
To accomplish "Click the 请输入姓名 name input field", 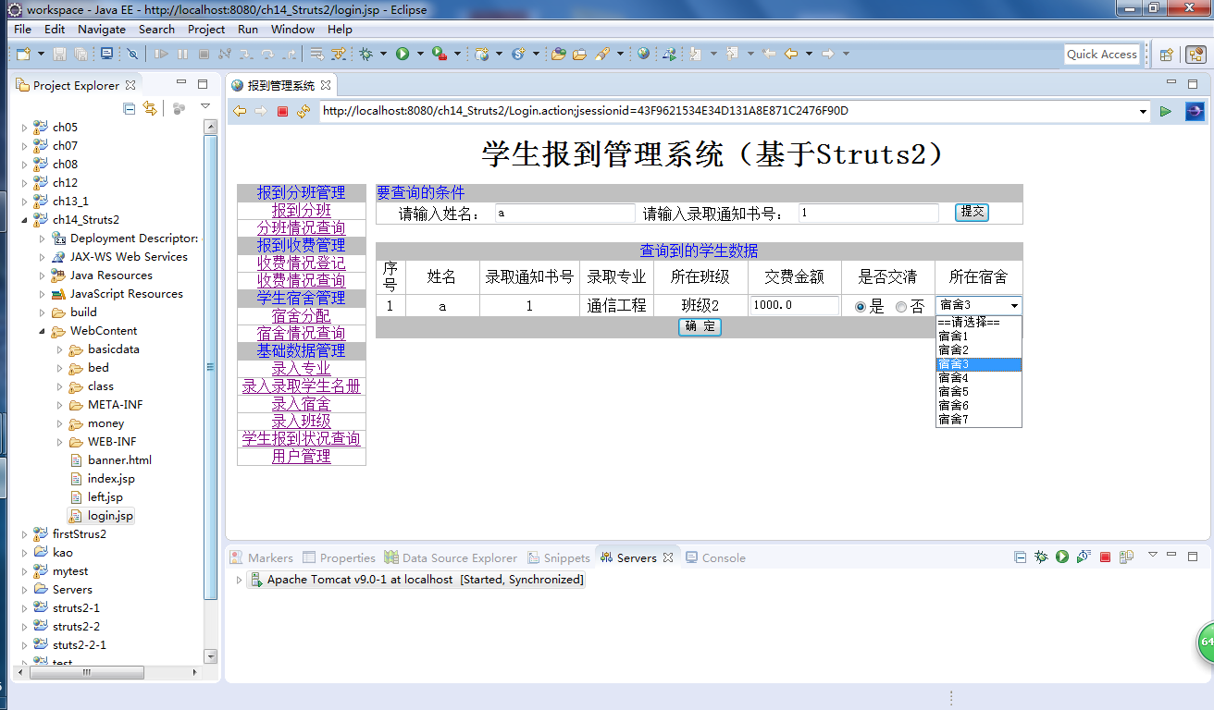I will tap(565, 213).
